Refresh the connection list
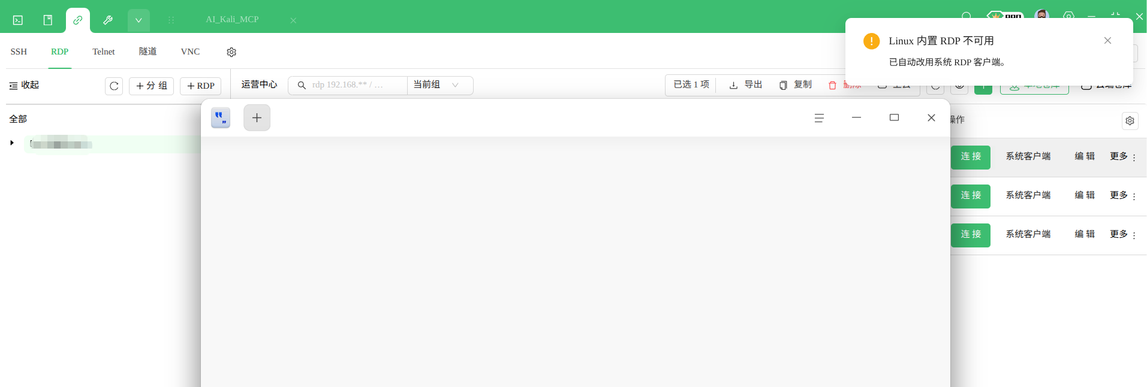This screenshot has height=387, width=1147. (114, 86)
